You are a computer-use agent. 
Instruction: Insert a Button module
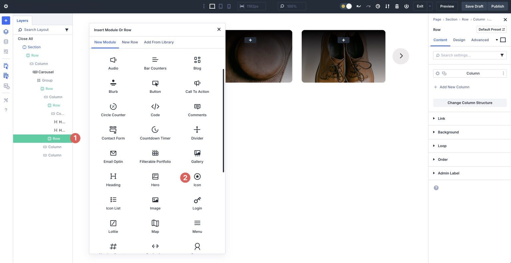coord(155,86)
